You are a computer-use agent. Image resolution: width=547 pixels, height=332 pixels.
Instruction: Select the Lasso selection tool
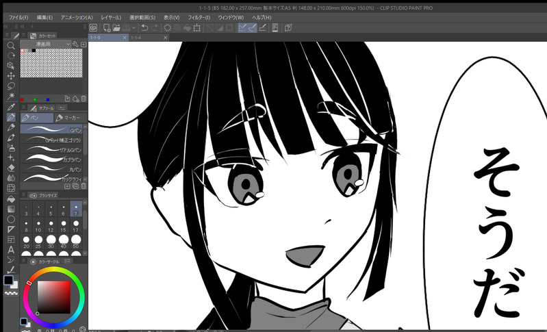click(x=11, y=86)
